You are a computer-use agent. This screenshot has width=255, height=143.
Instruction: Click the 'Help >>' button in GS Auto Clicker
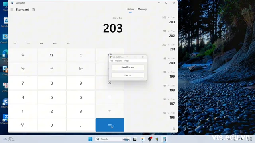click(127, 75)
